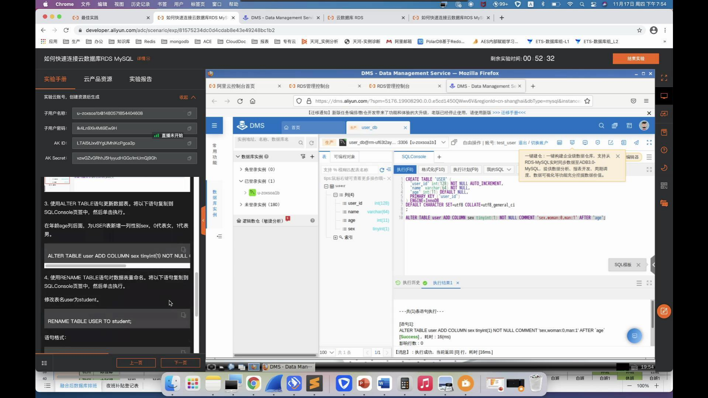Maximize the results panel
The image size is (708, 398).
pos(649,283)
